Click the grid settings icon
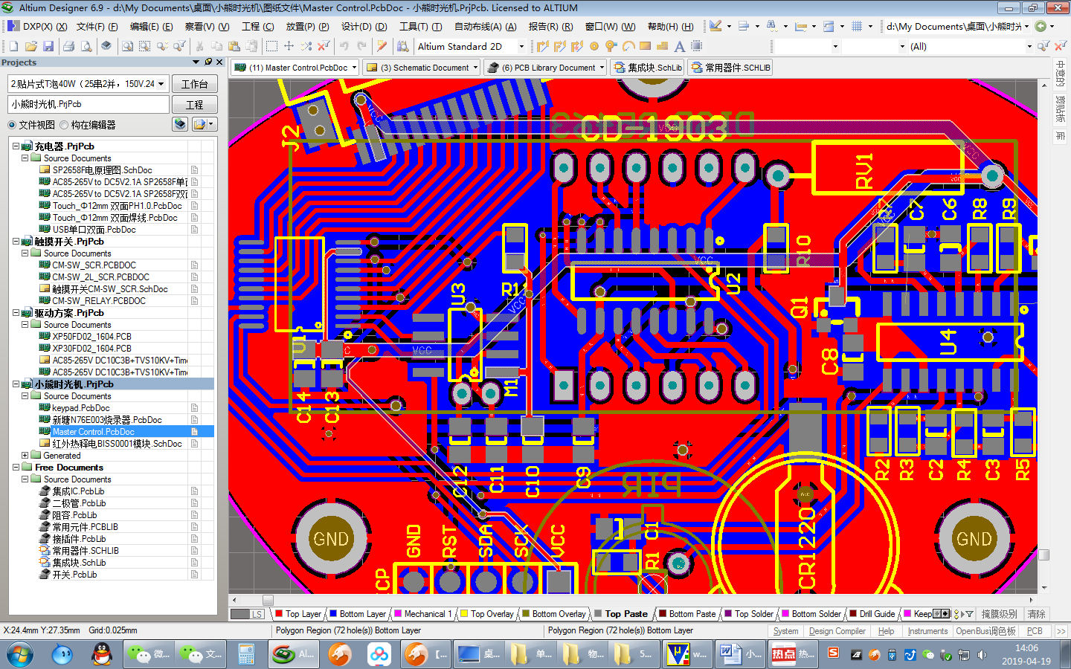 [x=857, y=26]
